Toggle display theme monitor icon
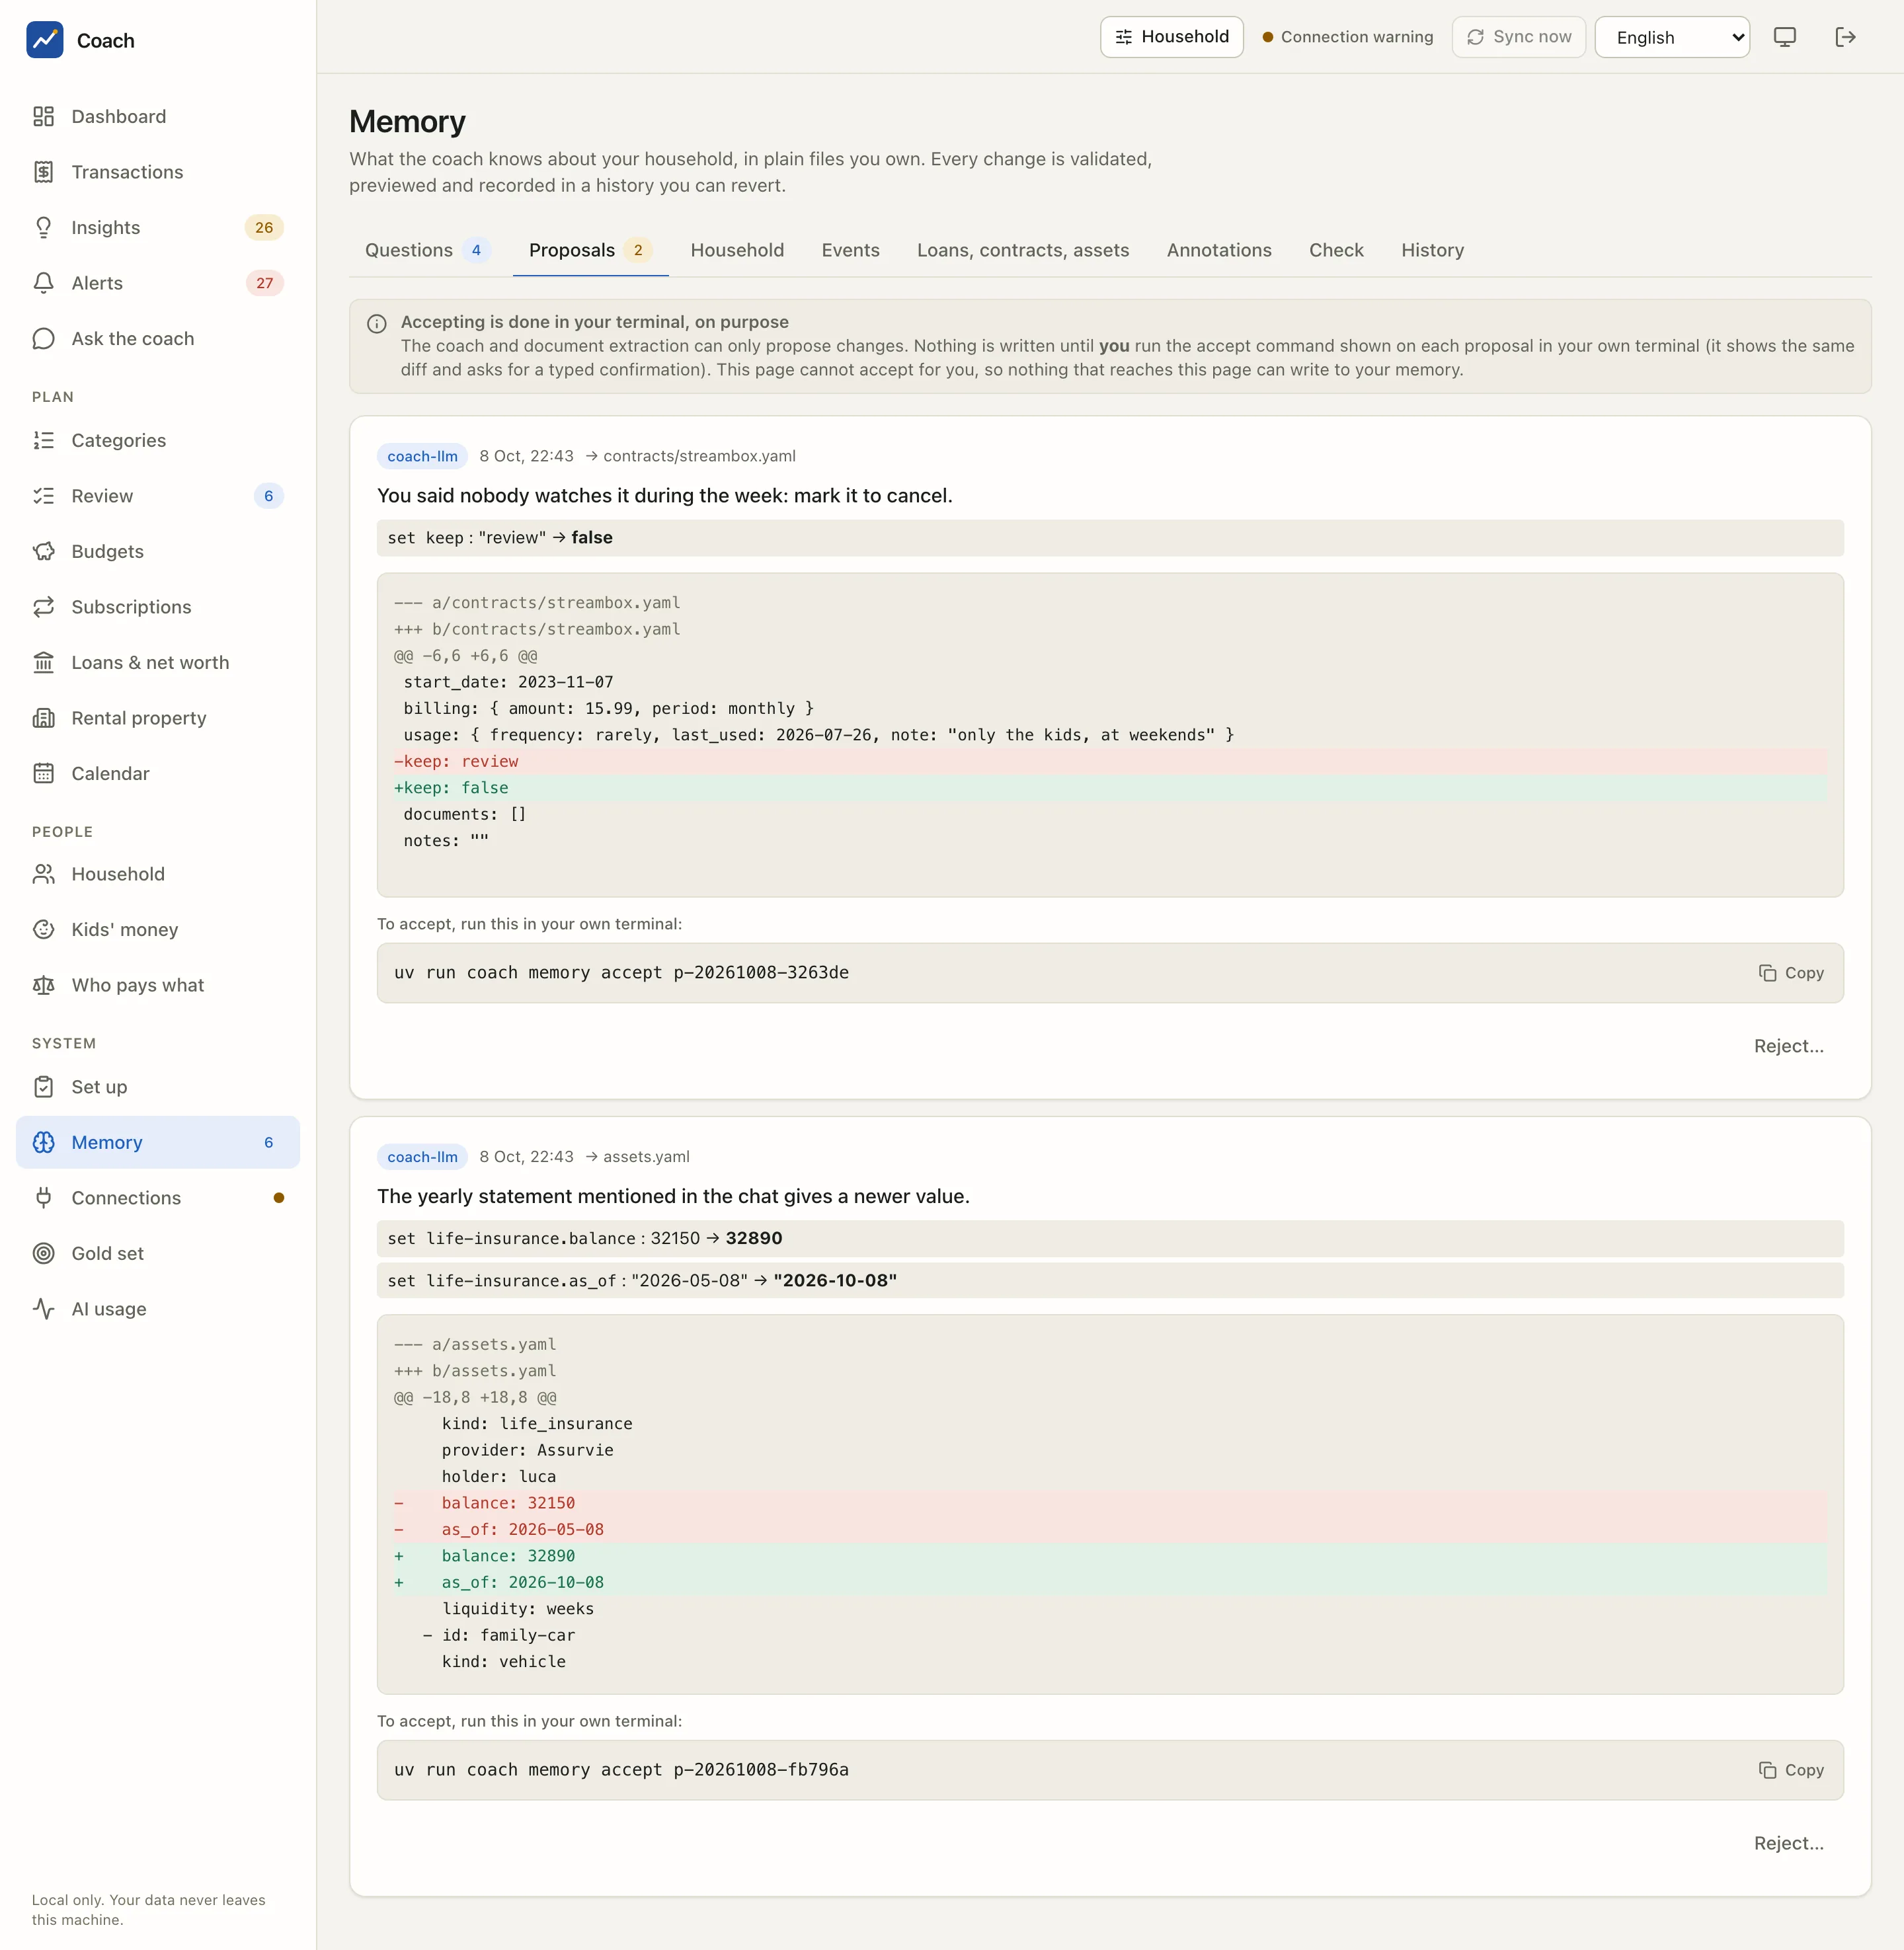This screenshot has height=1950, width=1904. tap(1785, 37)
